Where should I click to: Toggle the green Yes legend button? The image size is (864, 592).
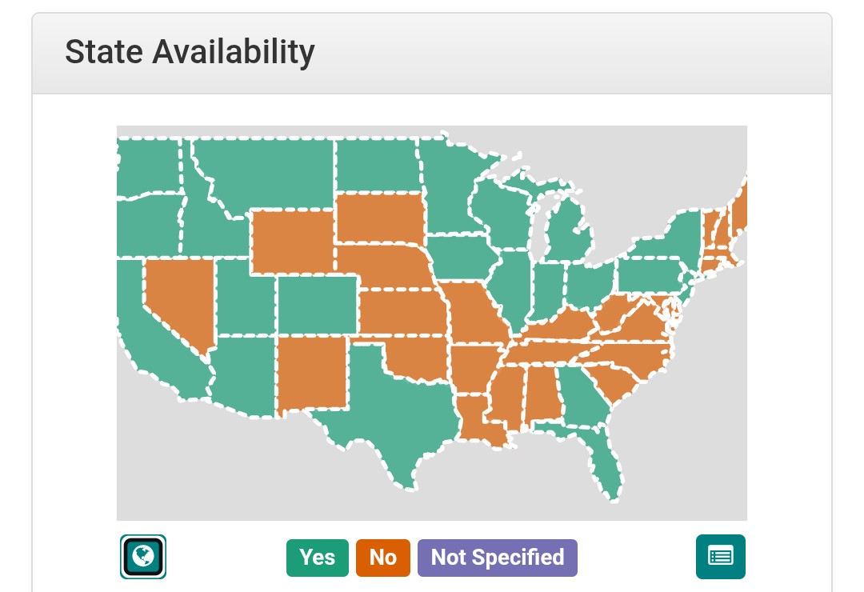click(x=317, y=558)
